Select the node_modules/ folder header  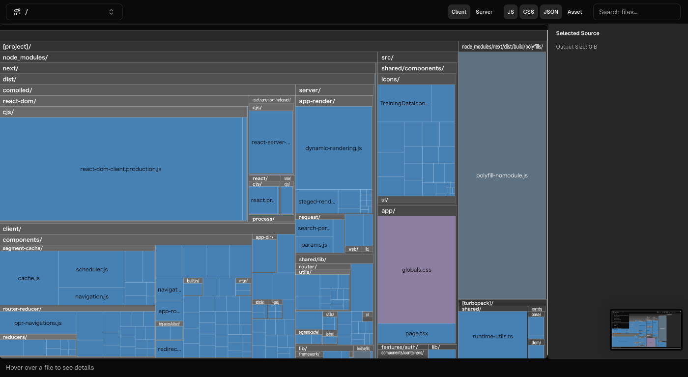tap(188, 58)
